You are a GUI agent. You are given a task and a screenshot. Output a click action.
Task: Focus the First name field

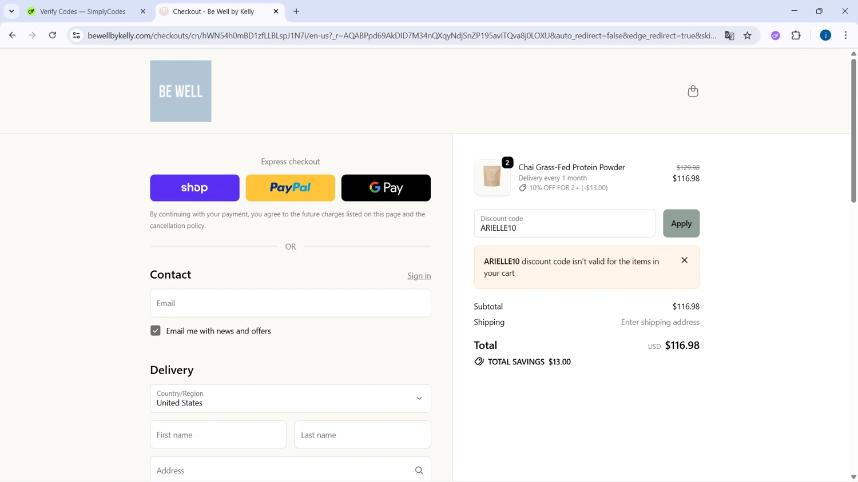pos(218,435)
